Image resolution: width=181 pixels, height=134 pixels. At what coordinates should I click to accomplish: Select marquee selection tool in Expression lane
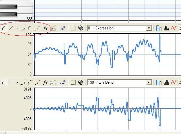[73, 28]
